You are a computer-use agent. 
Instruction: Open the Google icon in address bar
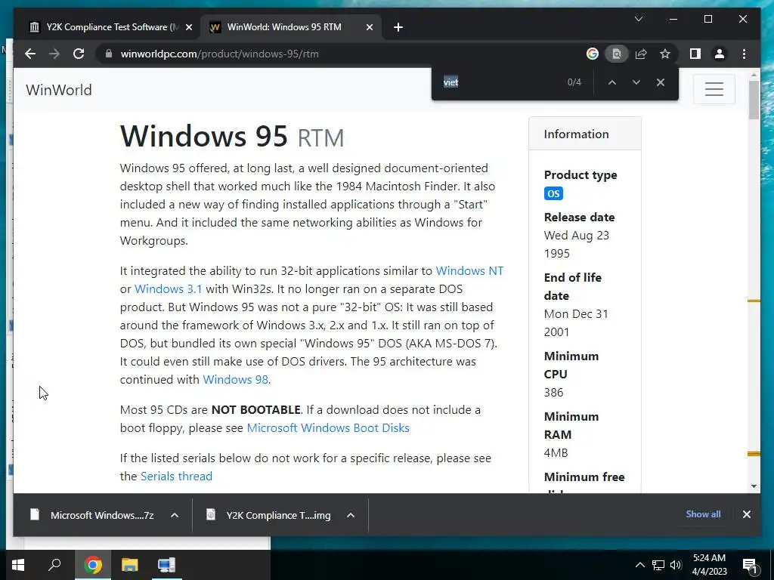point(593,54)
